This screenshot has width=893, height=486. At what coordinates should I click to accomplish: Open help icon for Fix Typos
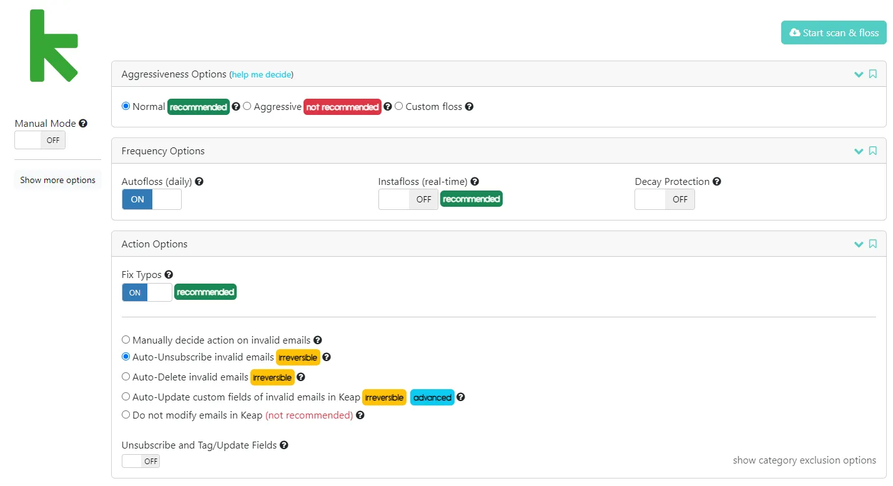click(169, 275)
